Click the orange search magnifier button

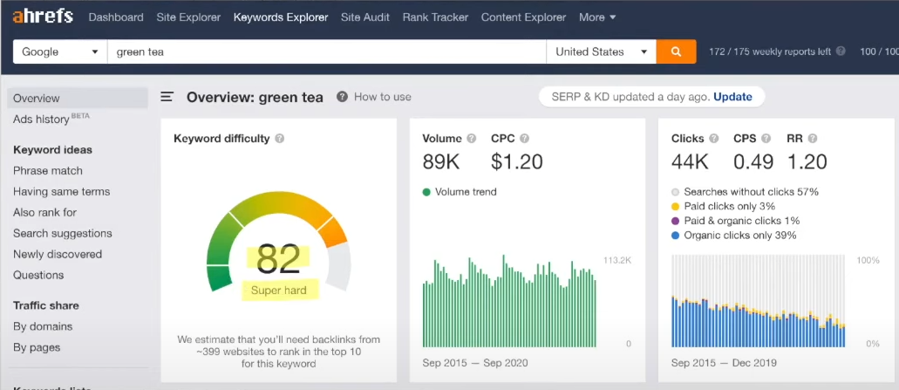(x=676, y=51)
